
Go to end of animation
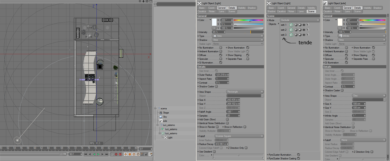point(106,154)
